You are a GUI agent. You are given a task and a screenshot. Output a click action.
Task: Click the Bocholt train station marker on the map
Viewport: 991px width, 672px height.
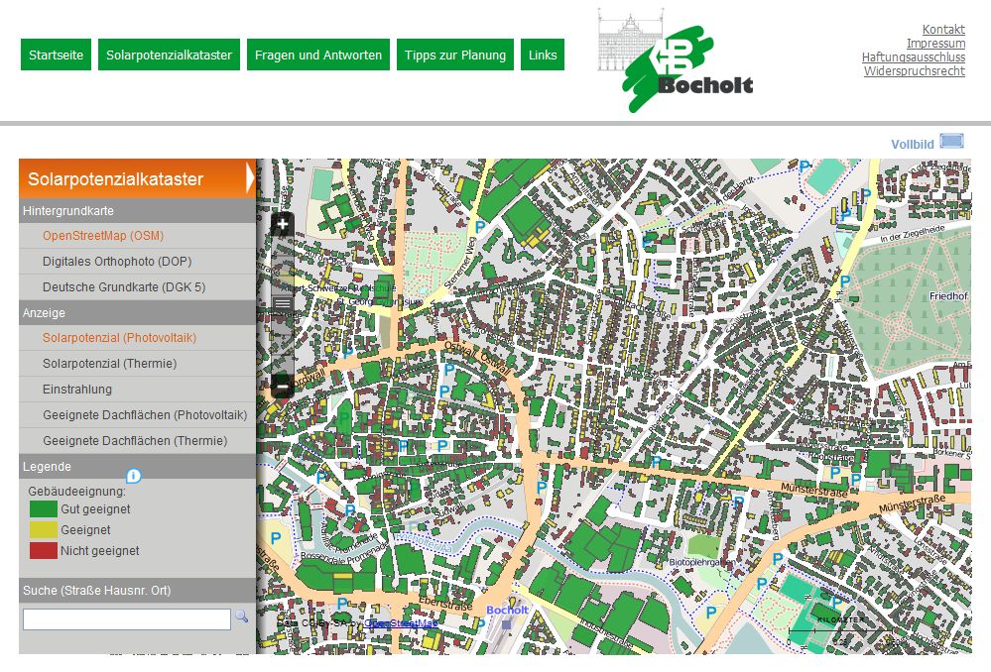(x=506, y=624)
